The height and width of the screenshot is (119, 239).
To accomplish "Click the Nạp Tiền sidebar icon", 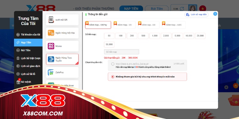I will click(x=18, y=43).
